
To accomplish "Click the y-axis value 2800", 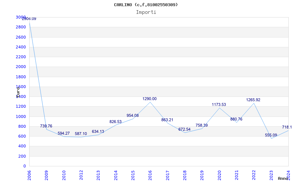I will [21, 27].
